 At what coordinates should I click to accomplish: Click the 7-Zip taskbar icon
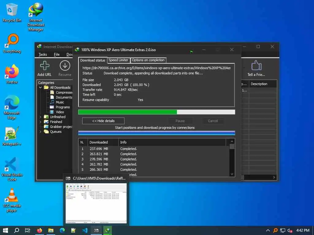96,230
